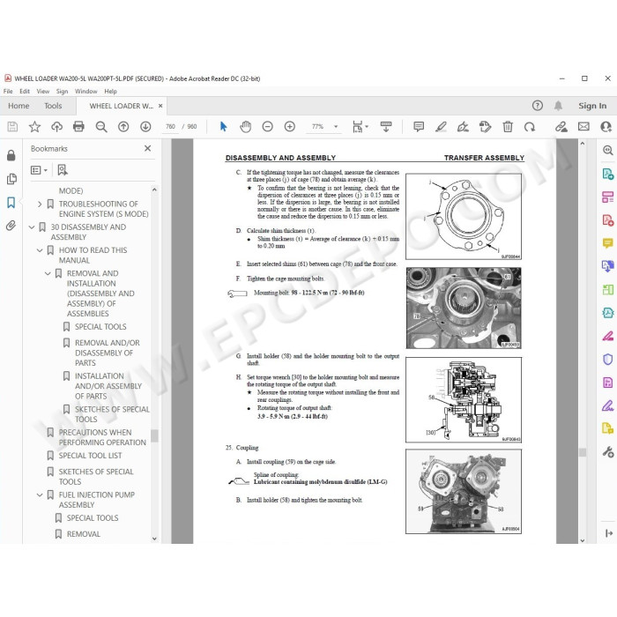
Task: Click the page number input field
Action: coord(170,127)
